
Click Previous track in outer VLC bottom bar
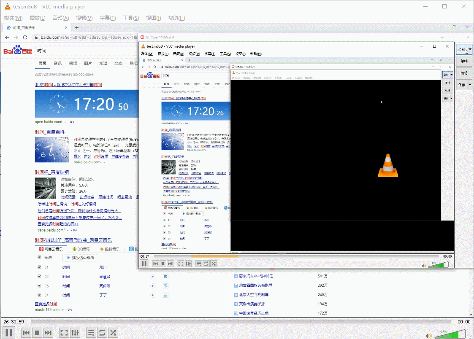[x=26, y=333]
